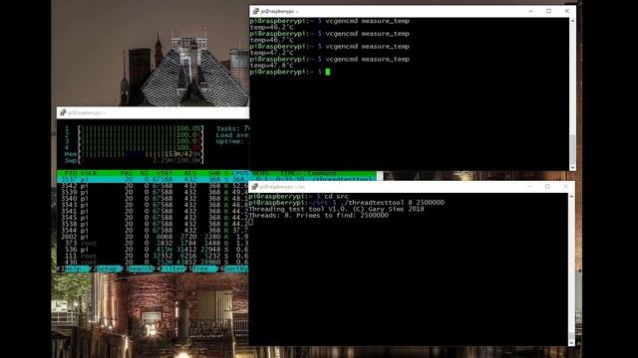
Task: Select root process 430 in htop
Action: (153, 263)
